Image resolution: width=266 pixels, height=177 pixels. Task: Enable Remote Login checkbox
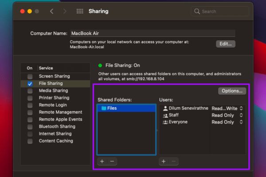[30, 105]
